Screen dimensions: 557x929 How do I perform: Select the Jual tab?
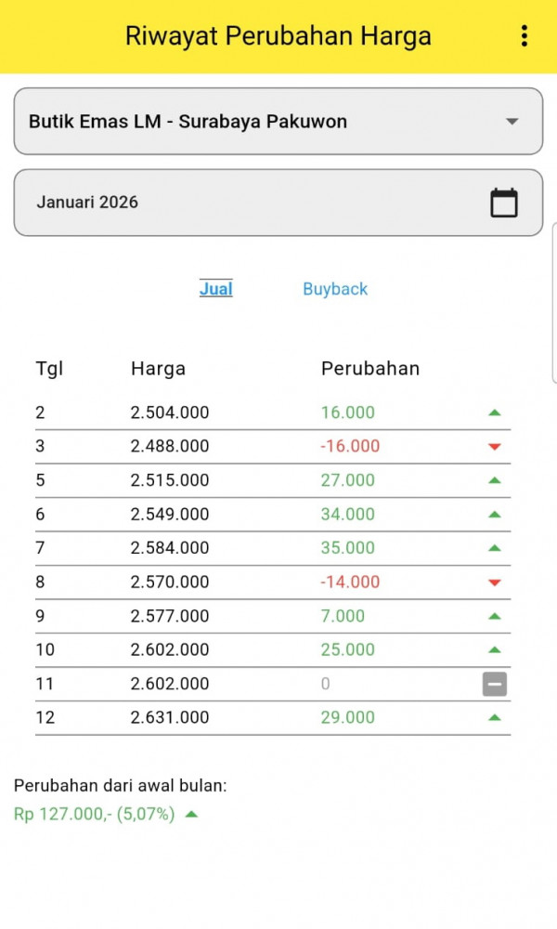pos(215,289)
